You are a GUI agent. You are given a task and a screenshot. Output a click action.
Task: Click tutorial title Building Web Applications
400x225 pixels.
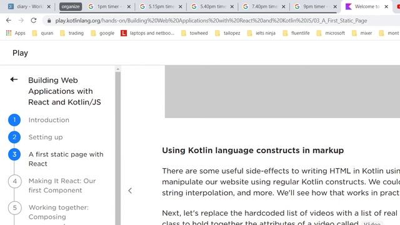point(64,91)
